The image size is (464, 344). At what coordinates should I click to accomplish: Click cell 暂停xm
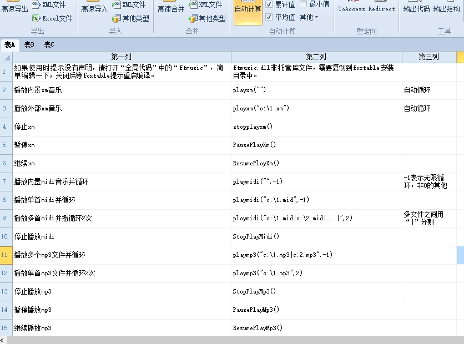(x=122, y=145)
